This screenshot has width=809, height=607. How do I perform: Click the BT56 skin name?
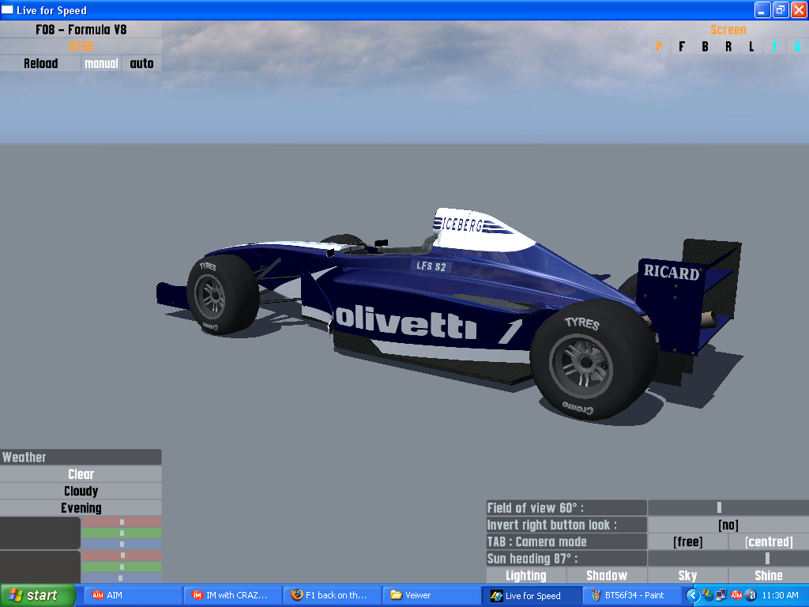[81, 47]
